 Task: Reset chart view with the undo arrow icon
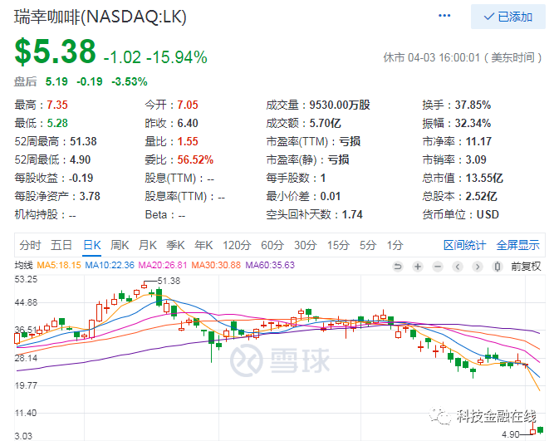pyautogui.click(x=398, y=267)
